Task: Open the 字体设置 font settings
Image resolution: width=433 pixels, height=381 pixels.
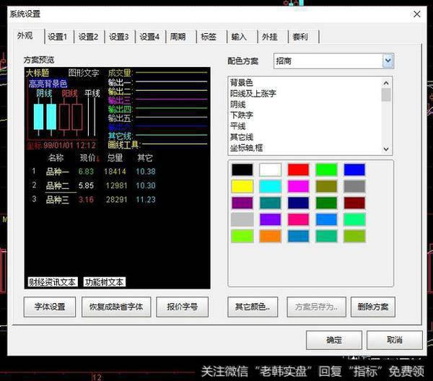Action: (x=50, y=307)
